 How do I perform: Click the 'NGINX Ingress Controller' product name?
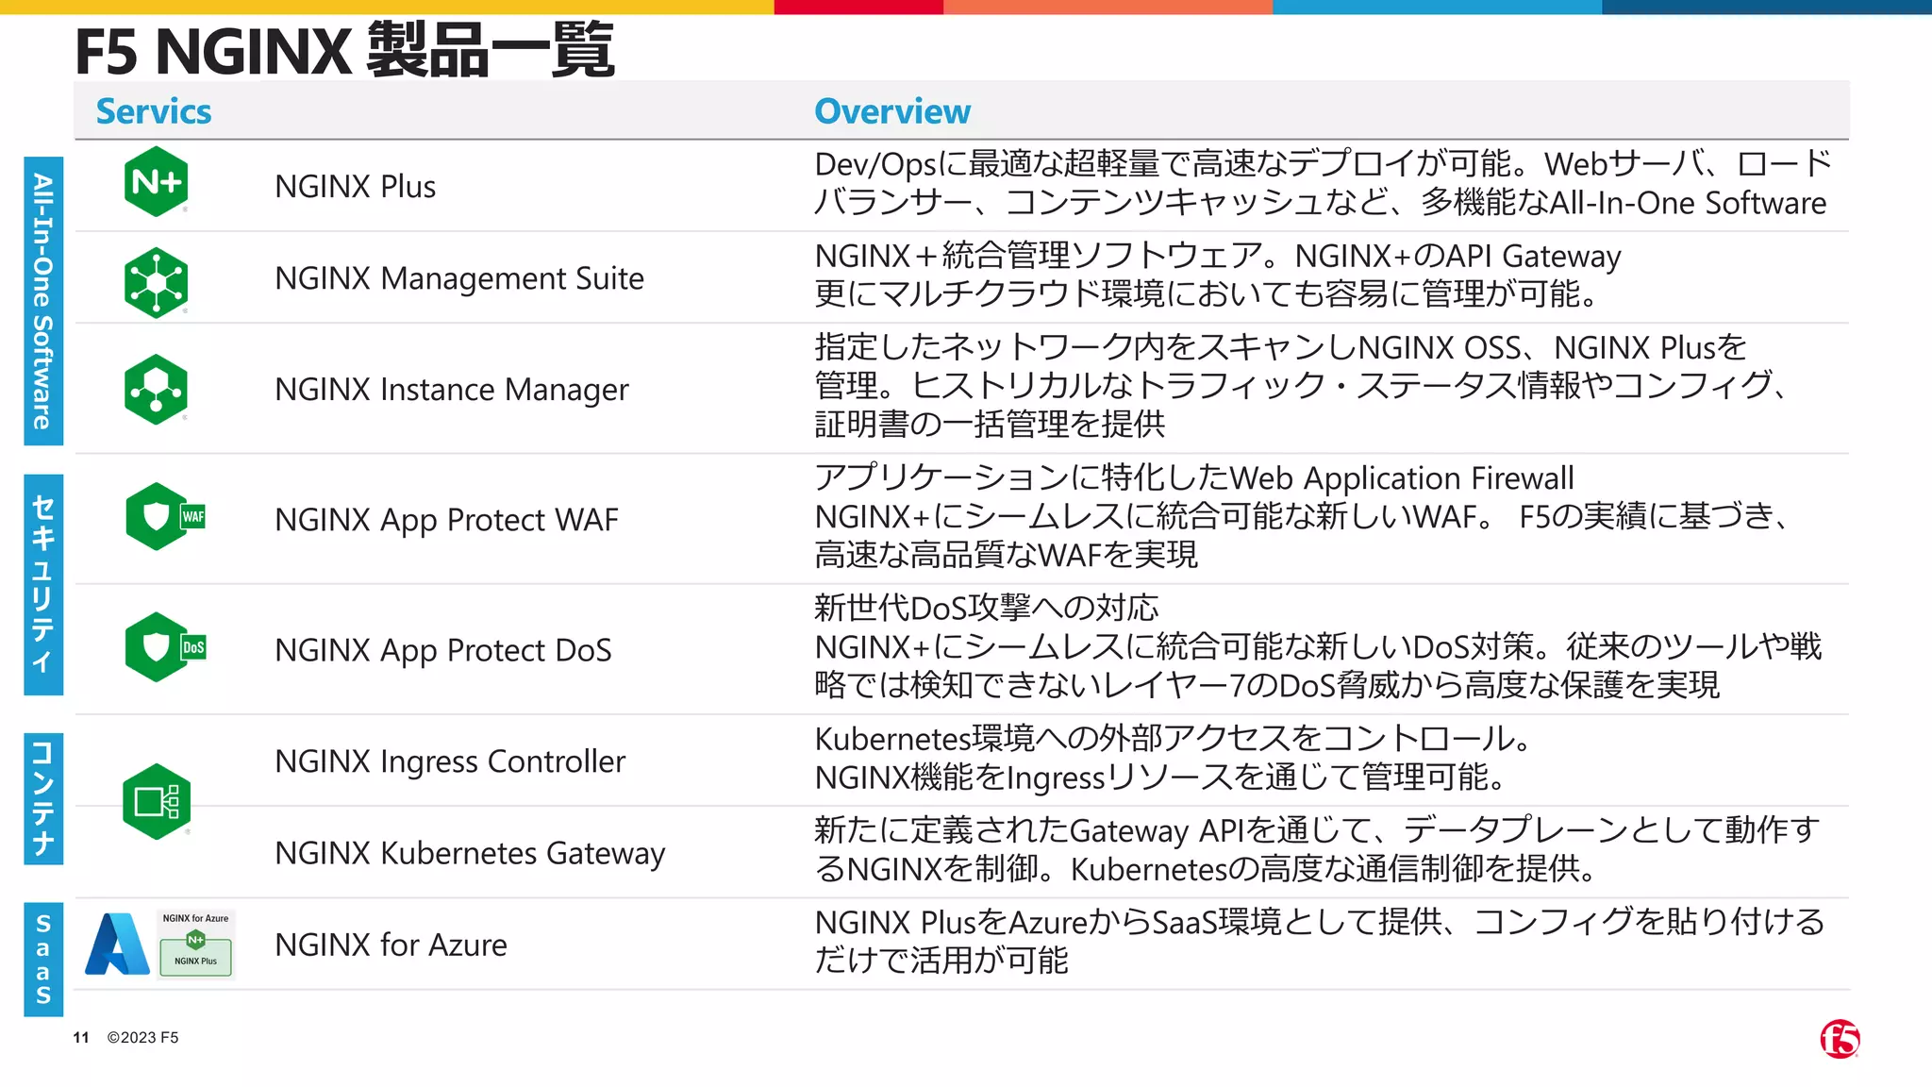pyautogui.click(x=449, y=761)
